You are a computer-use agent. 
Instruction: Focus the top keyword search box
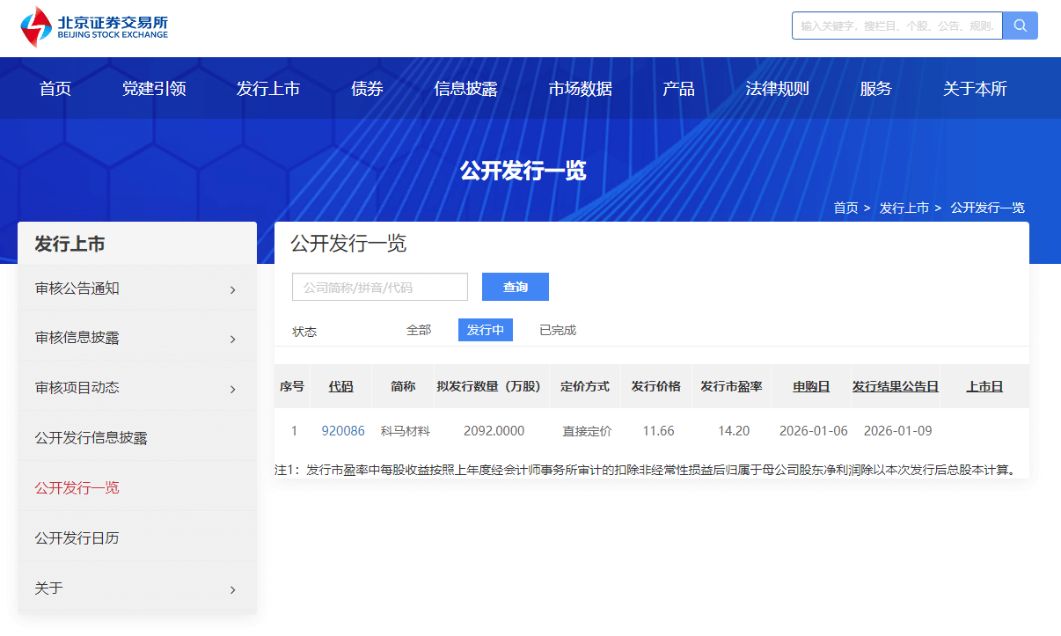point(896,26)
